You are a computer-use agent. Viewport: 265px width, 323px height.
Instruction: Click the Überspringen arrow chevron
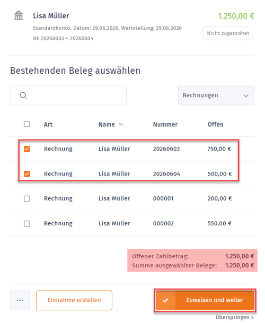(252, 318)
